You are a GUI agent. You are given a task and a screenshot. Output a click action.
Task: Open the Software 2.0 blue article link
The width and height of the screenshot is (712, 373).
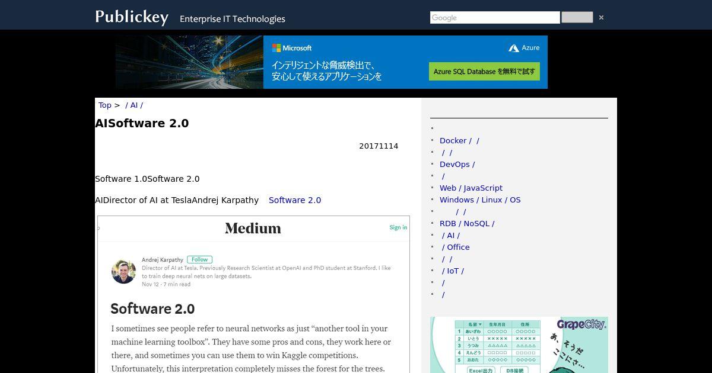295,200
